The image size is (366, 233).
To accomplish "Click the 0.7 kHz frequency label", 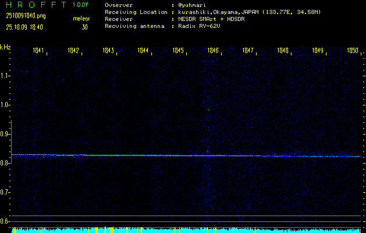I will (5, 192).
